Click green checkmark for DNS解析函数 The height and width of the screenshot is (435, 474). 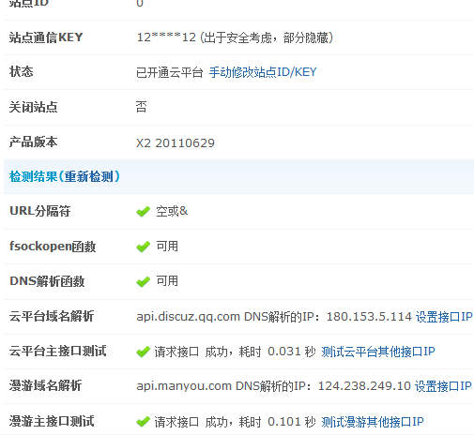coord(144,281)
